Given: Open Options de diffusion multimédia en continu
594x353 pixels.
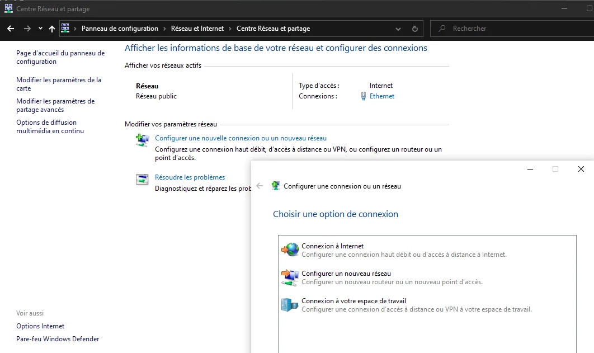Looking at the screenshot, I should 50,126.
